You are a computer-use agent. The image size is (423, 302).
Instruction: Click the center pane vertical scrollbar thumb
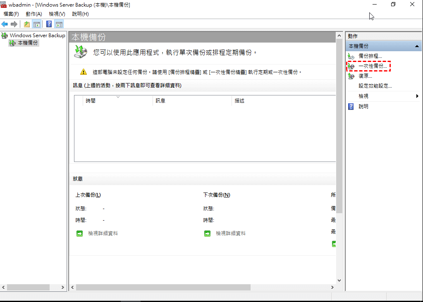click(x=339, y=126)
